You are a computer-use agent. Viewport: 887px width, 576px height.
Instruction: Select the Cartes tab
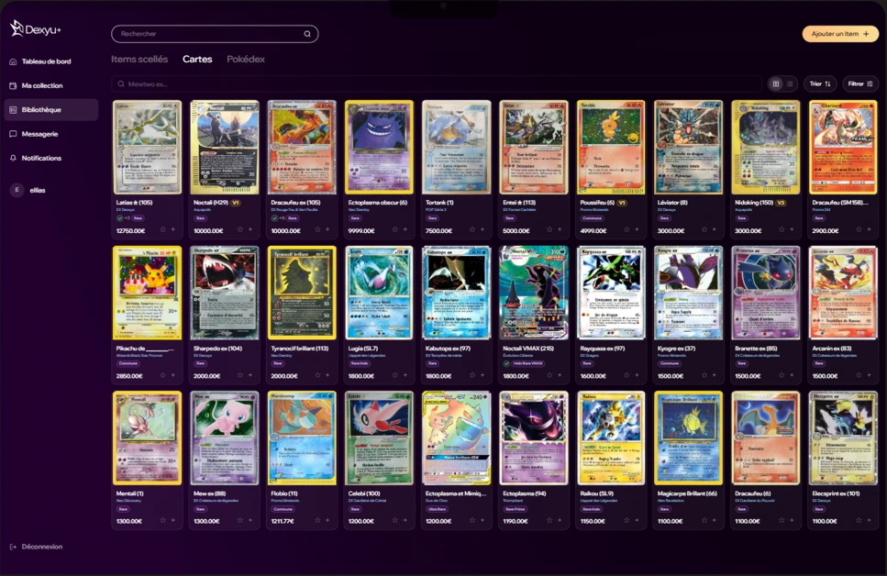(x=197, y=59)
